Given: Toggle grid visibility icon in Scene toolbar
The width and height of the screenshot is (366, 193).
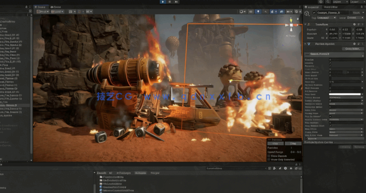Looking at the screenshot, I should pos(71,11).
